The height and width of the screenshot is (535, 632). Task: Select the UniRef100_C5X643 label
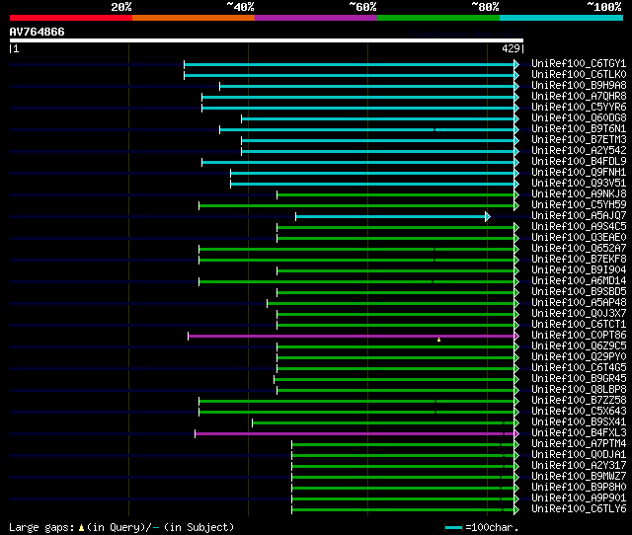pyautogui.click(x=579, y=412)
